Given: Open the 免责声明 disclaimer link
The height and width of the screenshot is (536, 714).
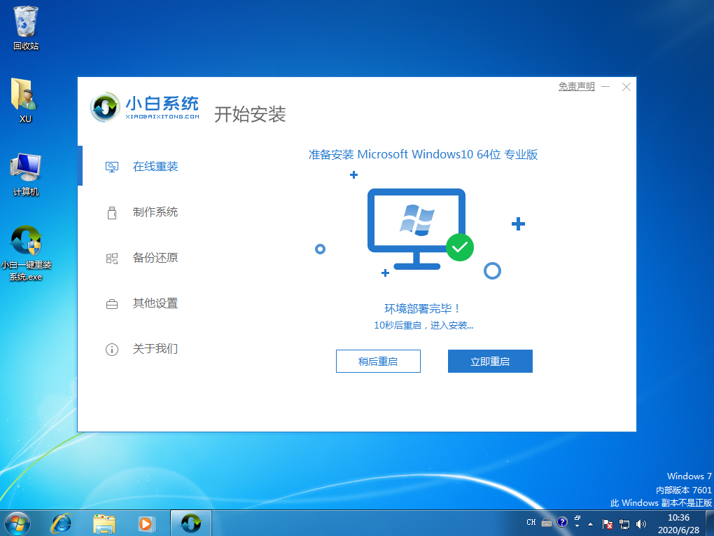Looking at the screenshot, I should click(575, 85).
